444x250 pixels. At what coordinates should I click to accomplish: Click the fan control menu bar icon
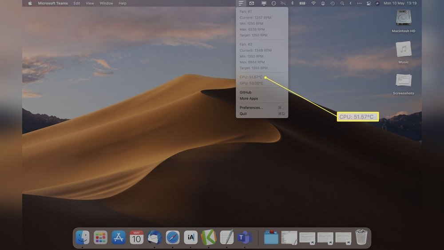pos(241,3)
